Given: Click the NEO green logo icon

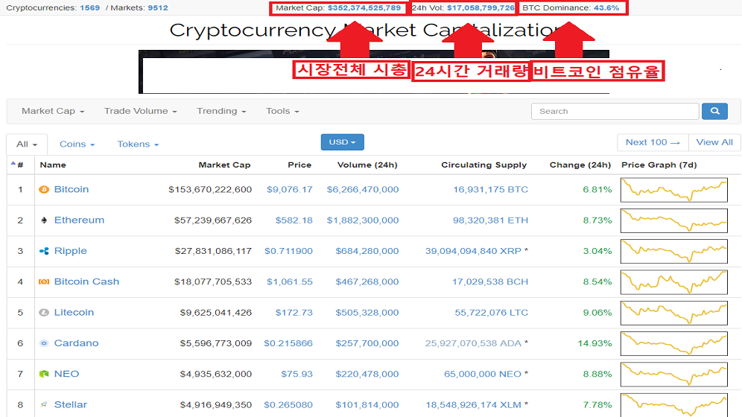Looking at the screenshot, I should pyautogui.click(x=43, y=375).
